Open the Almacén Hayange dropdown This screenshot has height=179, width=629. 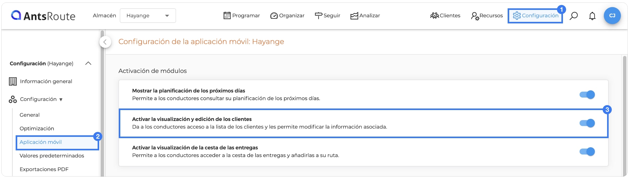coord(148,16)
